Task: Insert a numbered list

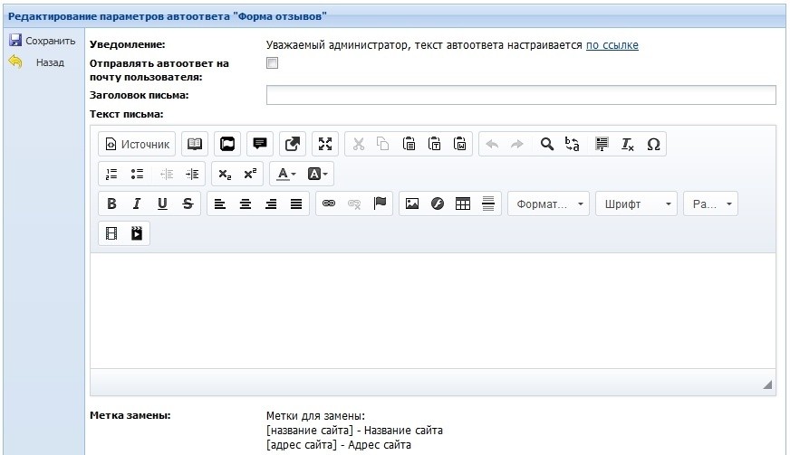Action: tap(111, 174)
